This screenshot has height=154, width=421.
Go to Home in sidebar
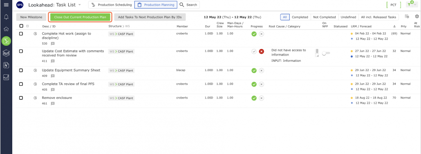pos(6,29)
